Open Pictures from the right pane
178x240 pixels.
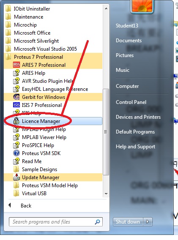125,55
